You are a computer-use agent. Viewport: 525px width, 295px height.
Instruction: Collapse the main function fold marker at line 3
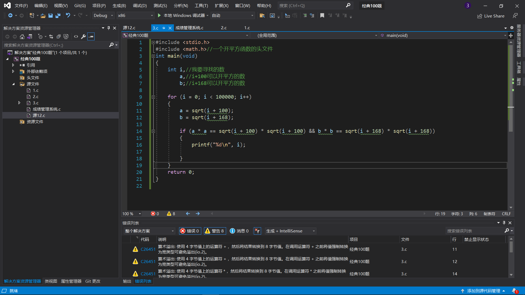(x=153, y=56)
